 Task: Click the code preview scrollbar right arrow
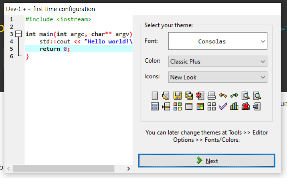[128, 169]
